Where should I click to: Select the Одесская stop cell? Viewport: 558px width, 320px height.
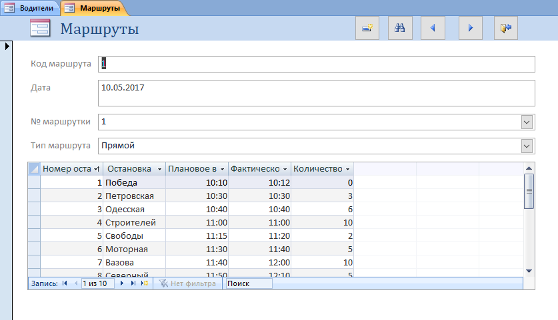[135, 209]
